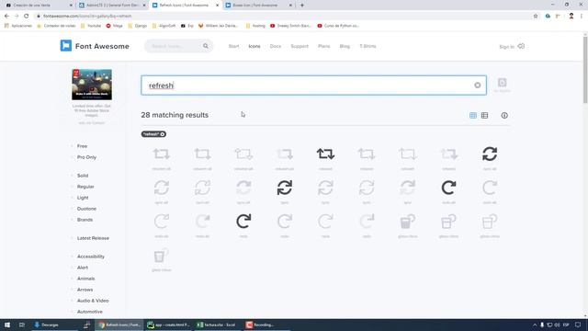588x331 pixels.
Task: Enable the Free filter
Action: coord(82,146)
